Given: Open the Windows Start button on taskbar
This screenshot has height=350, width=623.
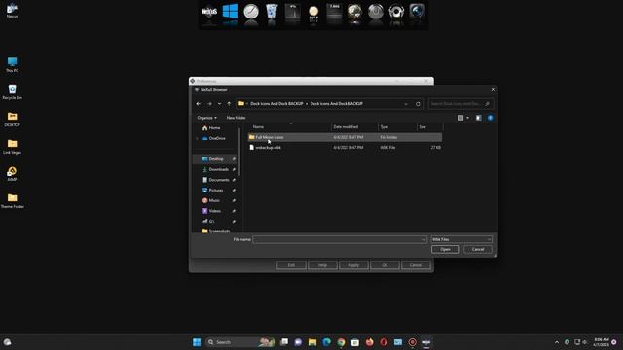Looking at the screenshot, I should [x=197, y=342].
